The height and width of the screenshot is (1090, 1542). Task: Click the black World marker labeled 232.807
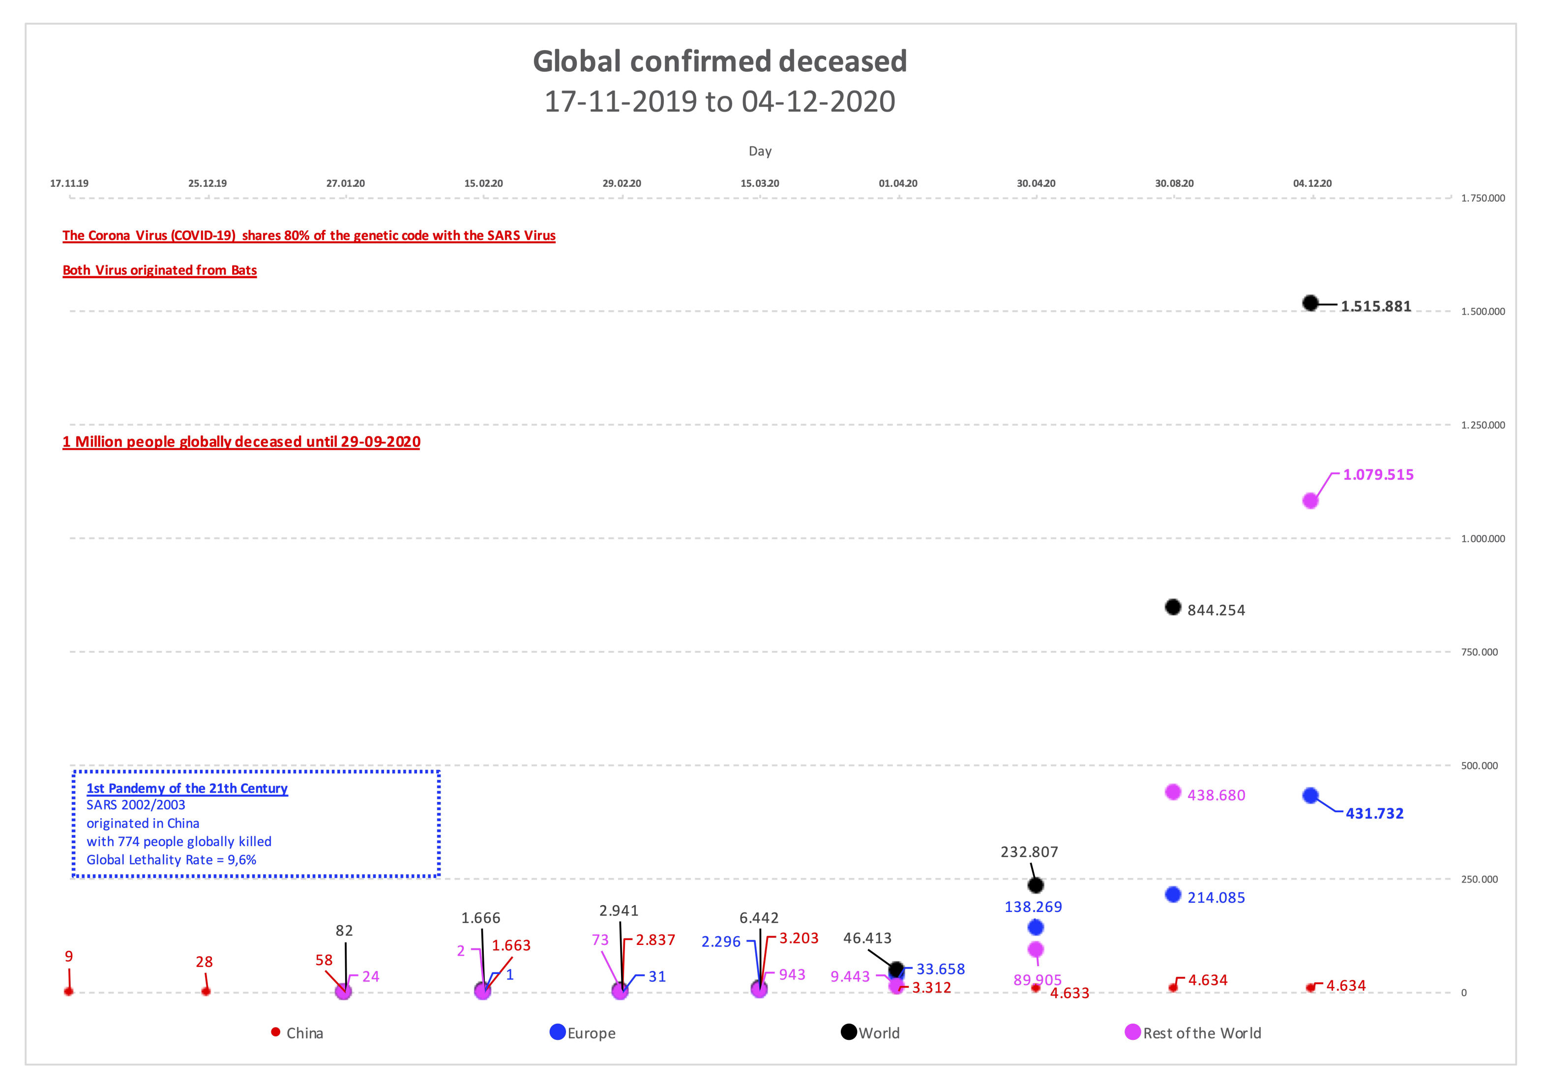point(1036,885)
